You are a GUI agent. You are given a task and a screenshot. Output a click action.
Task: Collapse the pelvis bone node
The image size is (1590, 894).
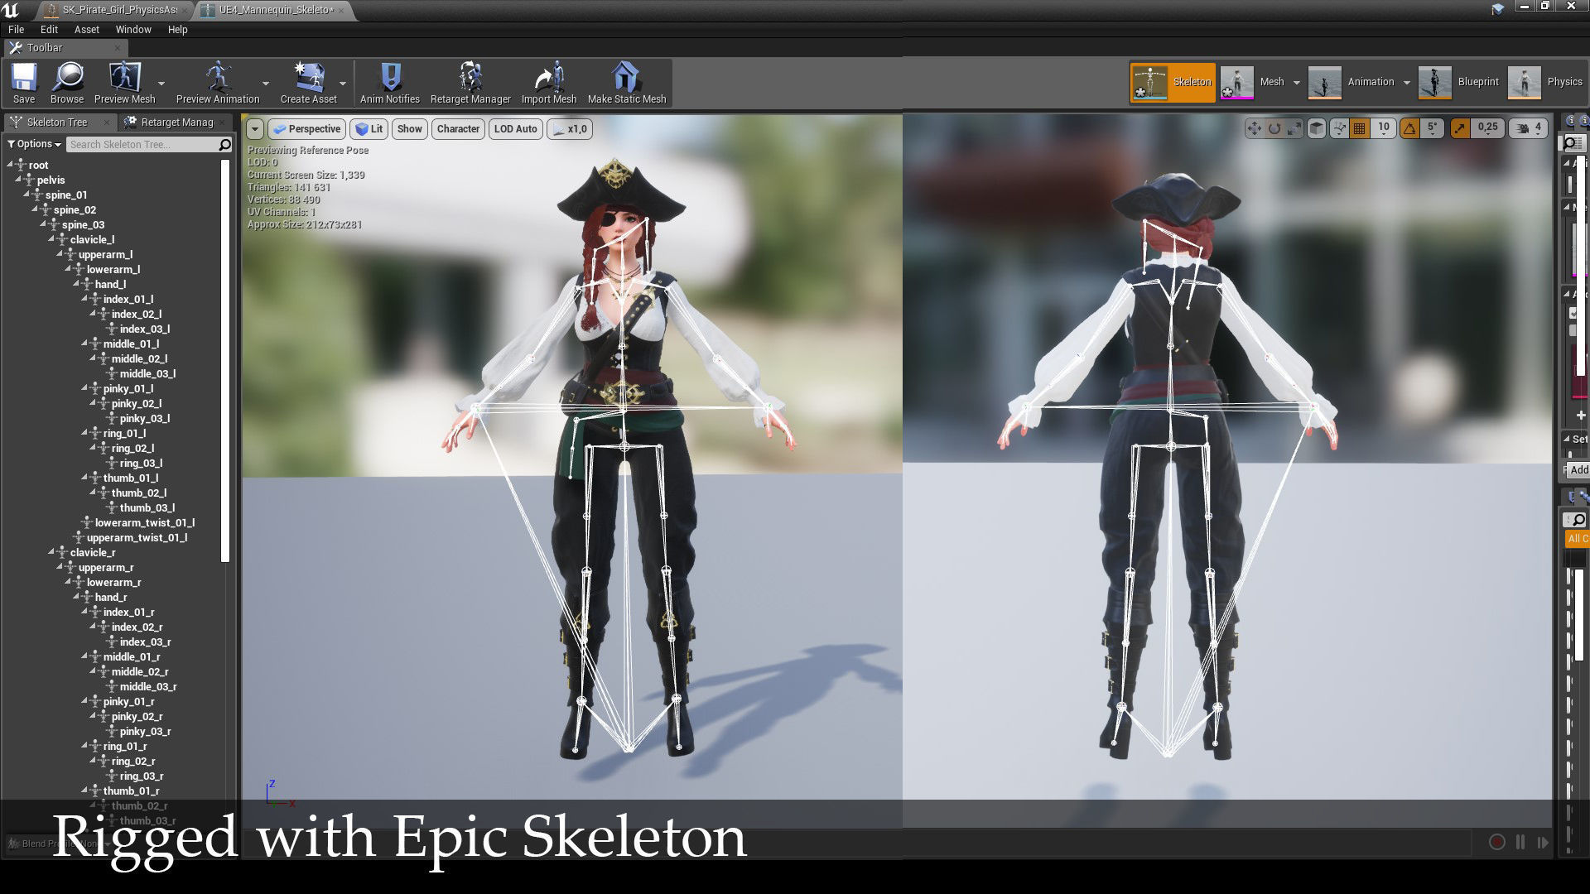click(x=17, y=180)
